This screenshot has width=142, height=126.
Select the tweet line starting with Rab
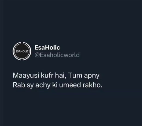(x=58, y=85)
